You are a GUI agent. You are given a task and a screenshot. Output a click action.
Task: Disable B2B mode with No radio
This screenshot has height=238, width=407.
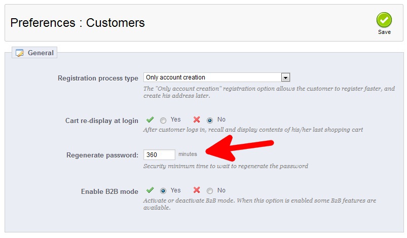tap(210, 191)
